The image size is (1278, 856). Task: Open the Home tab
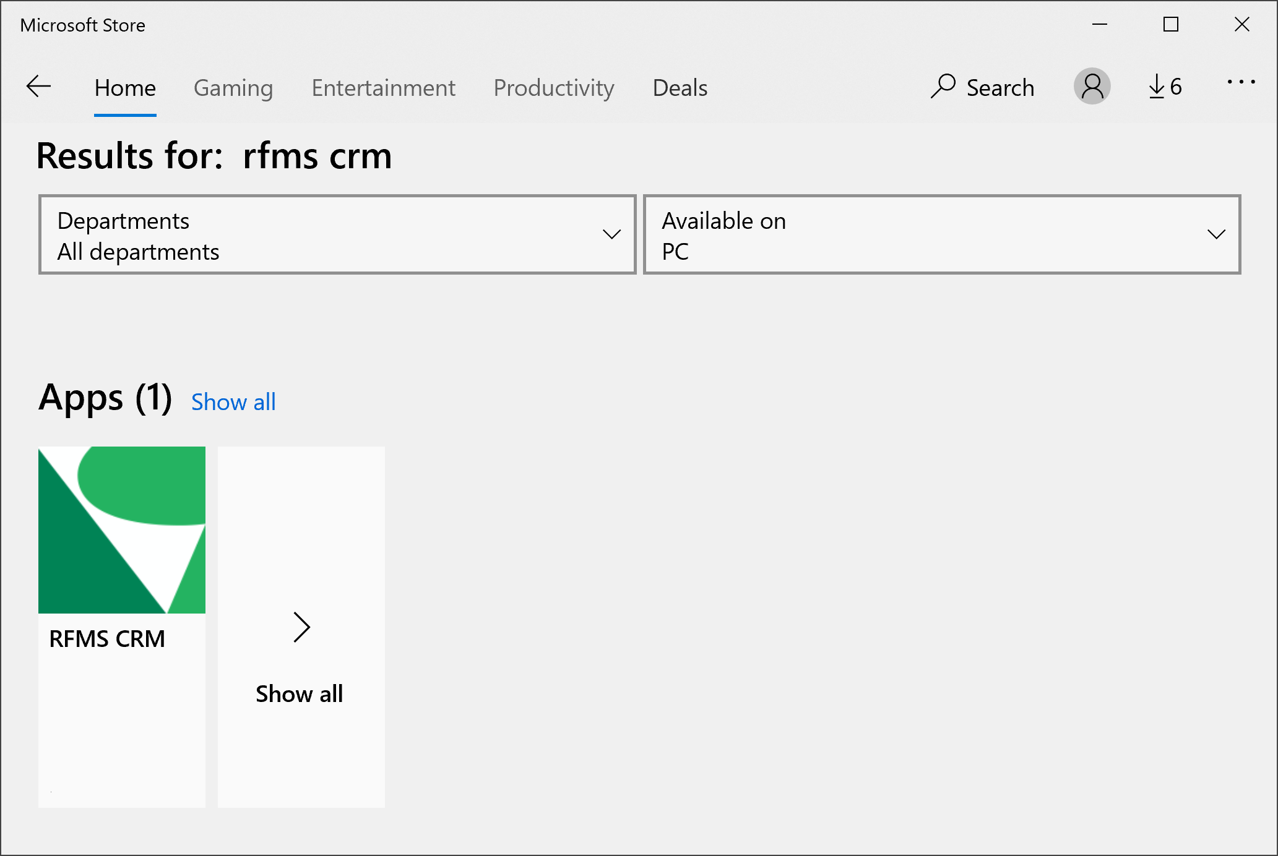(125, 88)
